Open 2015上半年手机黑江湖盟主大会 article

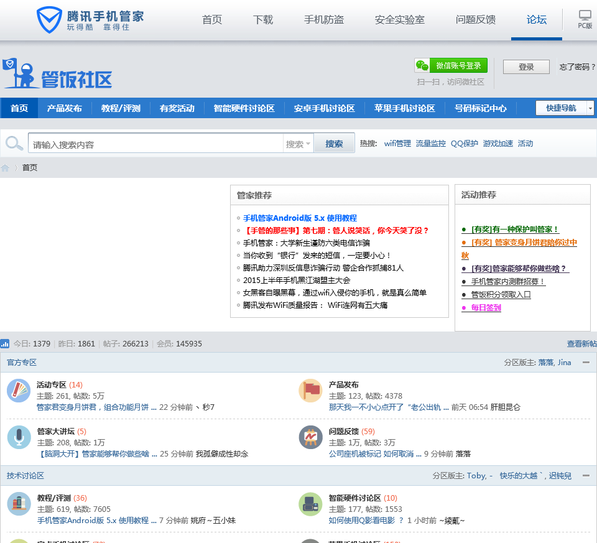(x=297, y=281)
